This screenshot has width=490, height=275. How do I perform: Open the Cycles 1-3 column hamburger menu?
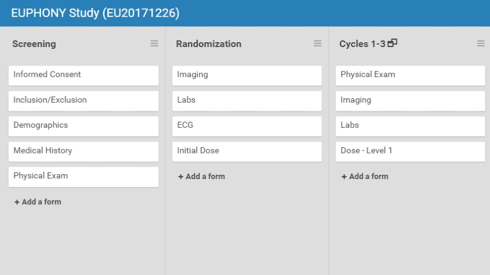pos(481,43)
